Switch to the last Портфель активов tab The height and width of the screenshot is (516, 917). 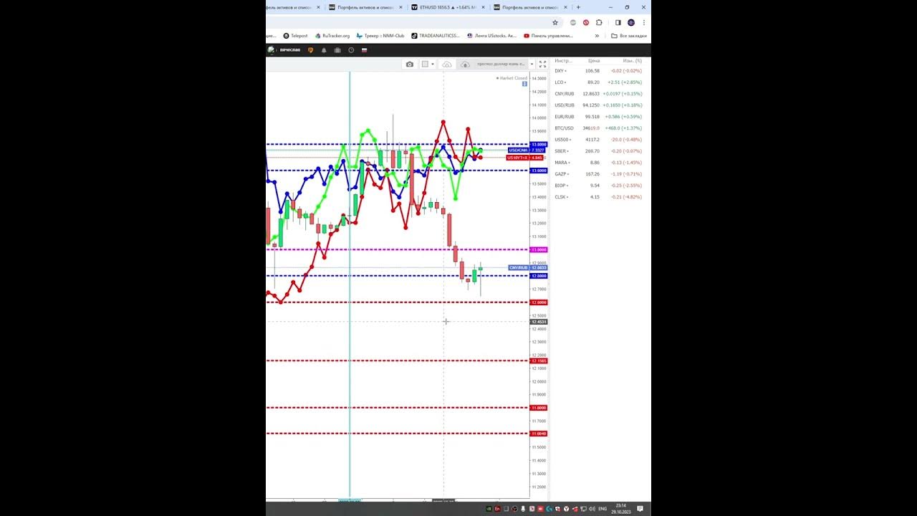click(x=530, y=7)
